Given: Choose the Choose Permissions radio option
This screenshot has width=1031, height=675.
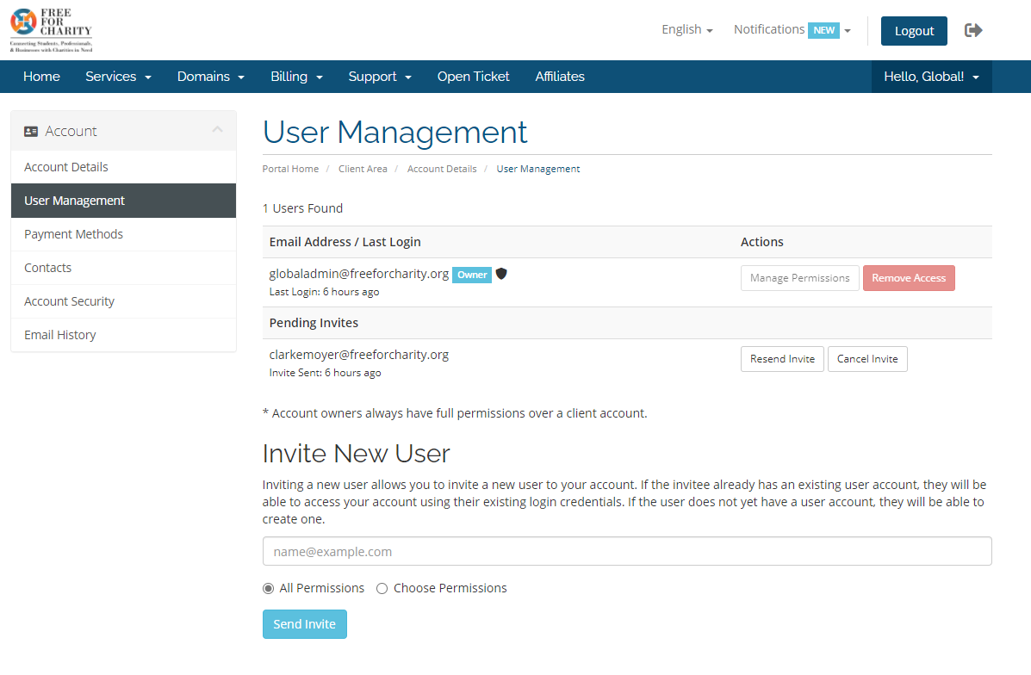Looking at the screenshot, I should [382, 588].
